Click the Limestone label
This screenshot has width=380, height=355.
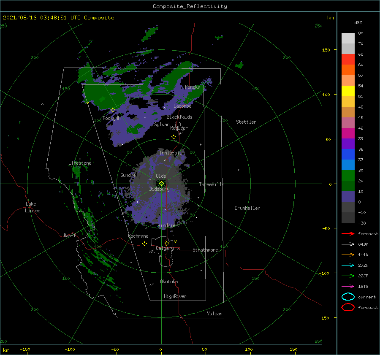(x=80, y=163)
